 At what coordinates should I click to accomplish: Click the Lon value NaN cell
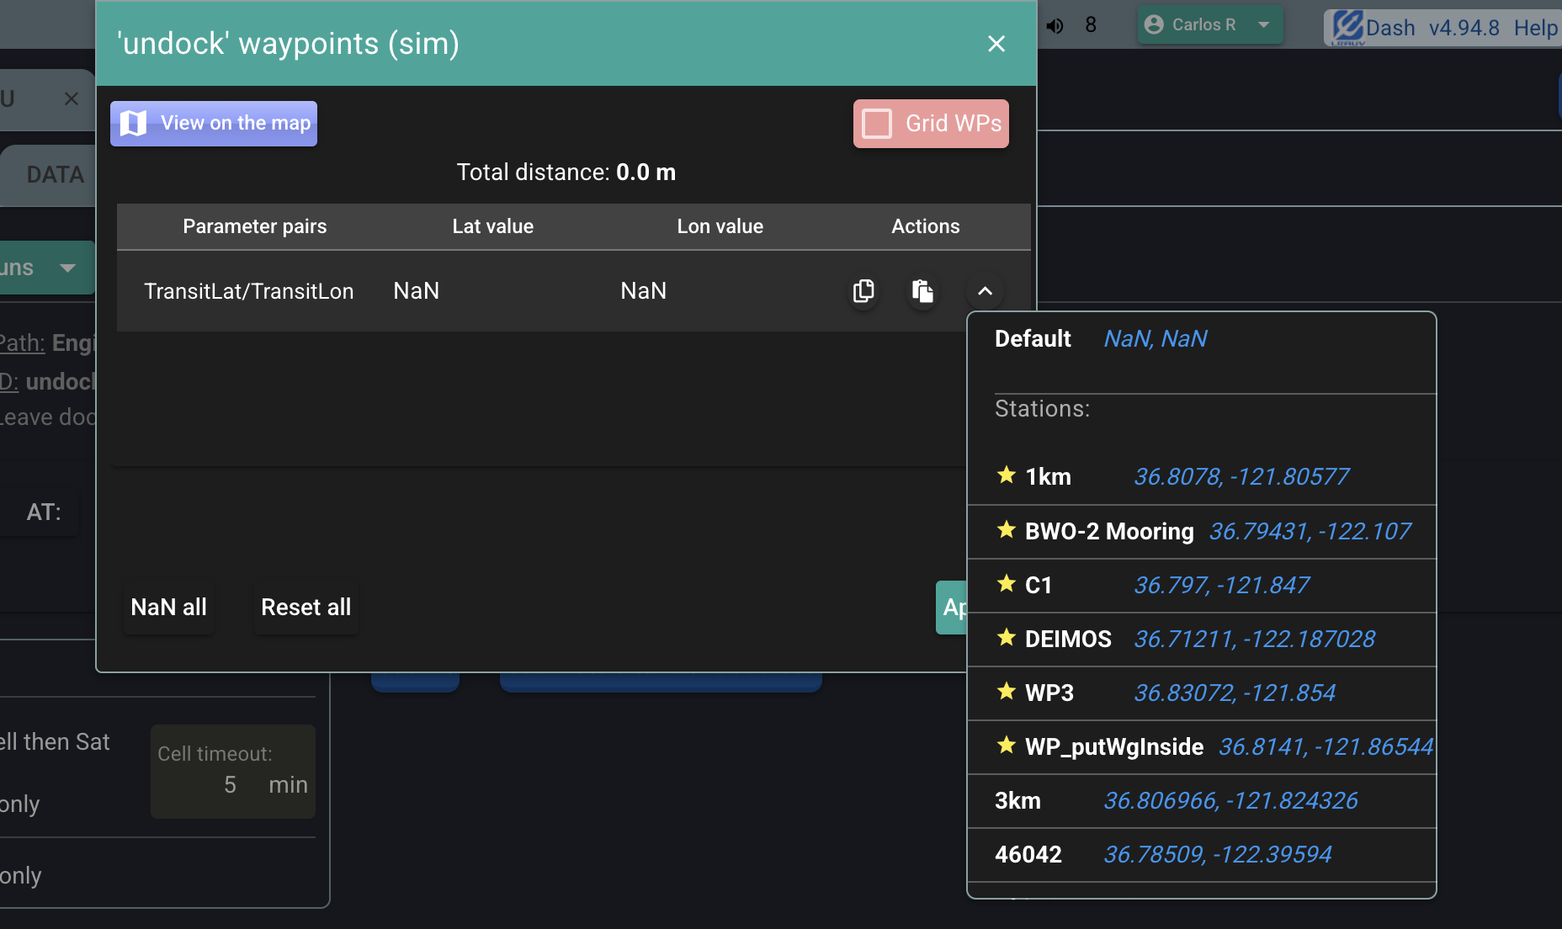pos(644,291)
